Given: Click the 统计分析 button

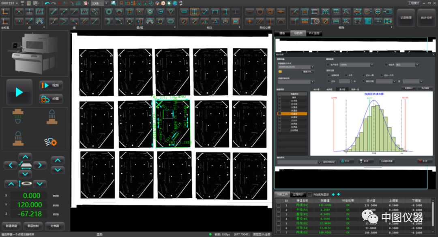Looking at the screenshot, I should (x=426, y=18).
